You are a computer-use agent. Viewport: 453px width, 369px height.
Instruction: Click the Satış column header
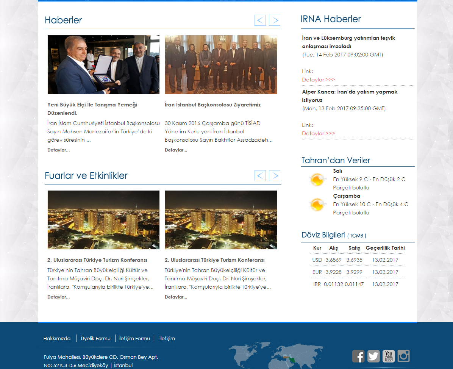pyautogui.click(x=354, y=248)
